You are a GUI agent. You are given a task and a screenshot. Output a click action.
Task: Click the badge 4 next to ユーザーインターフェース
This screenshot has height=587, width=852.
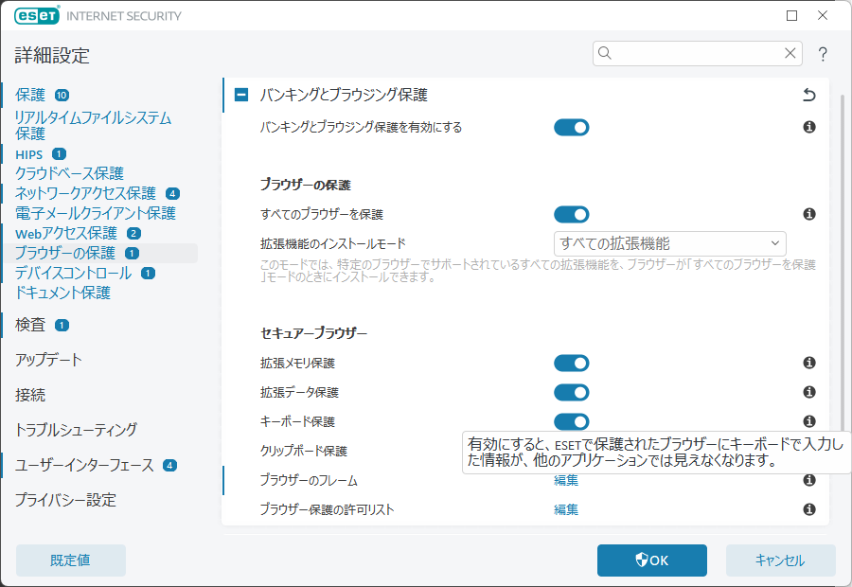pyautogui.click(x=169, y=465)
